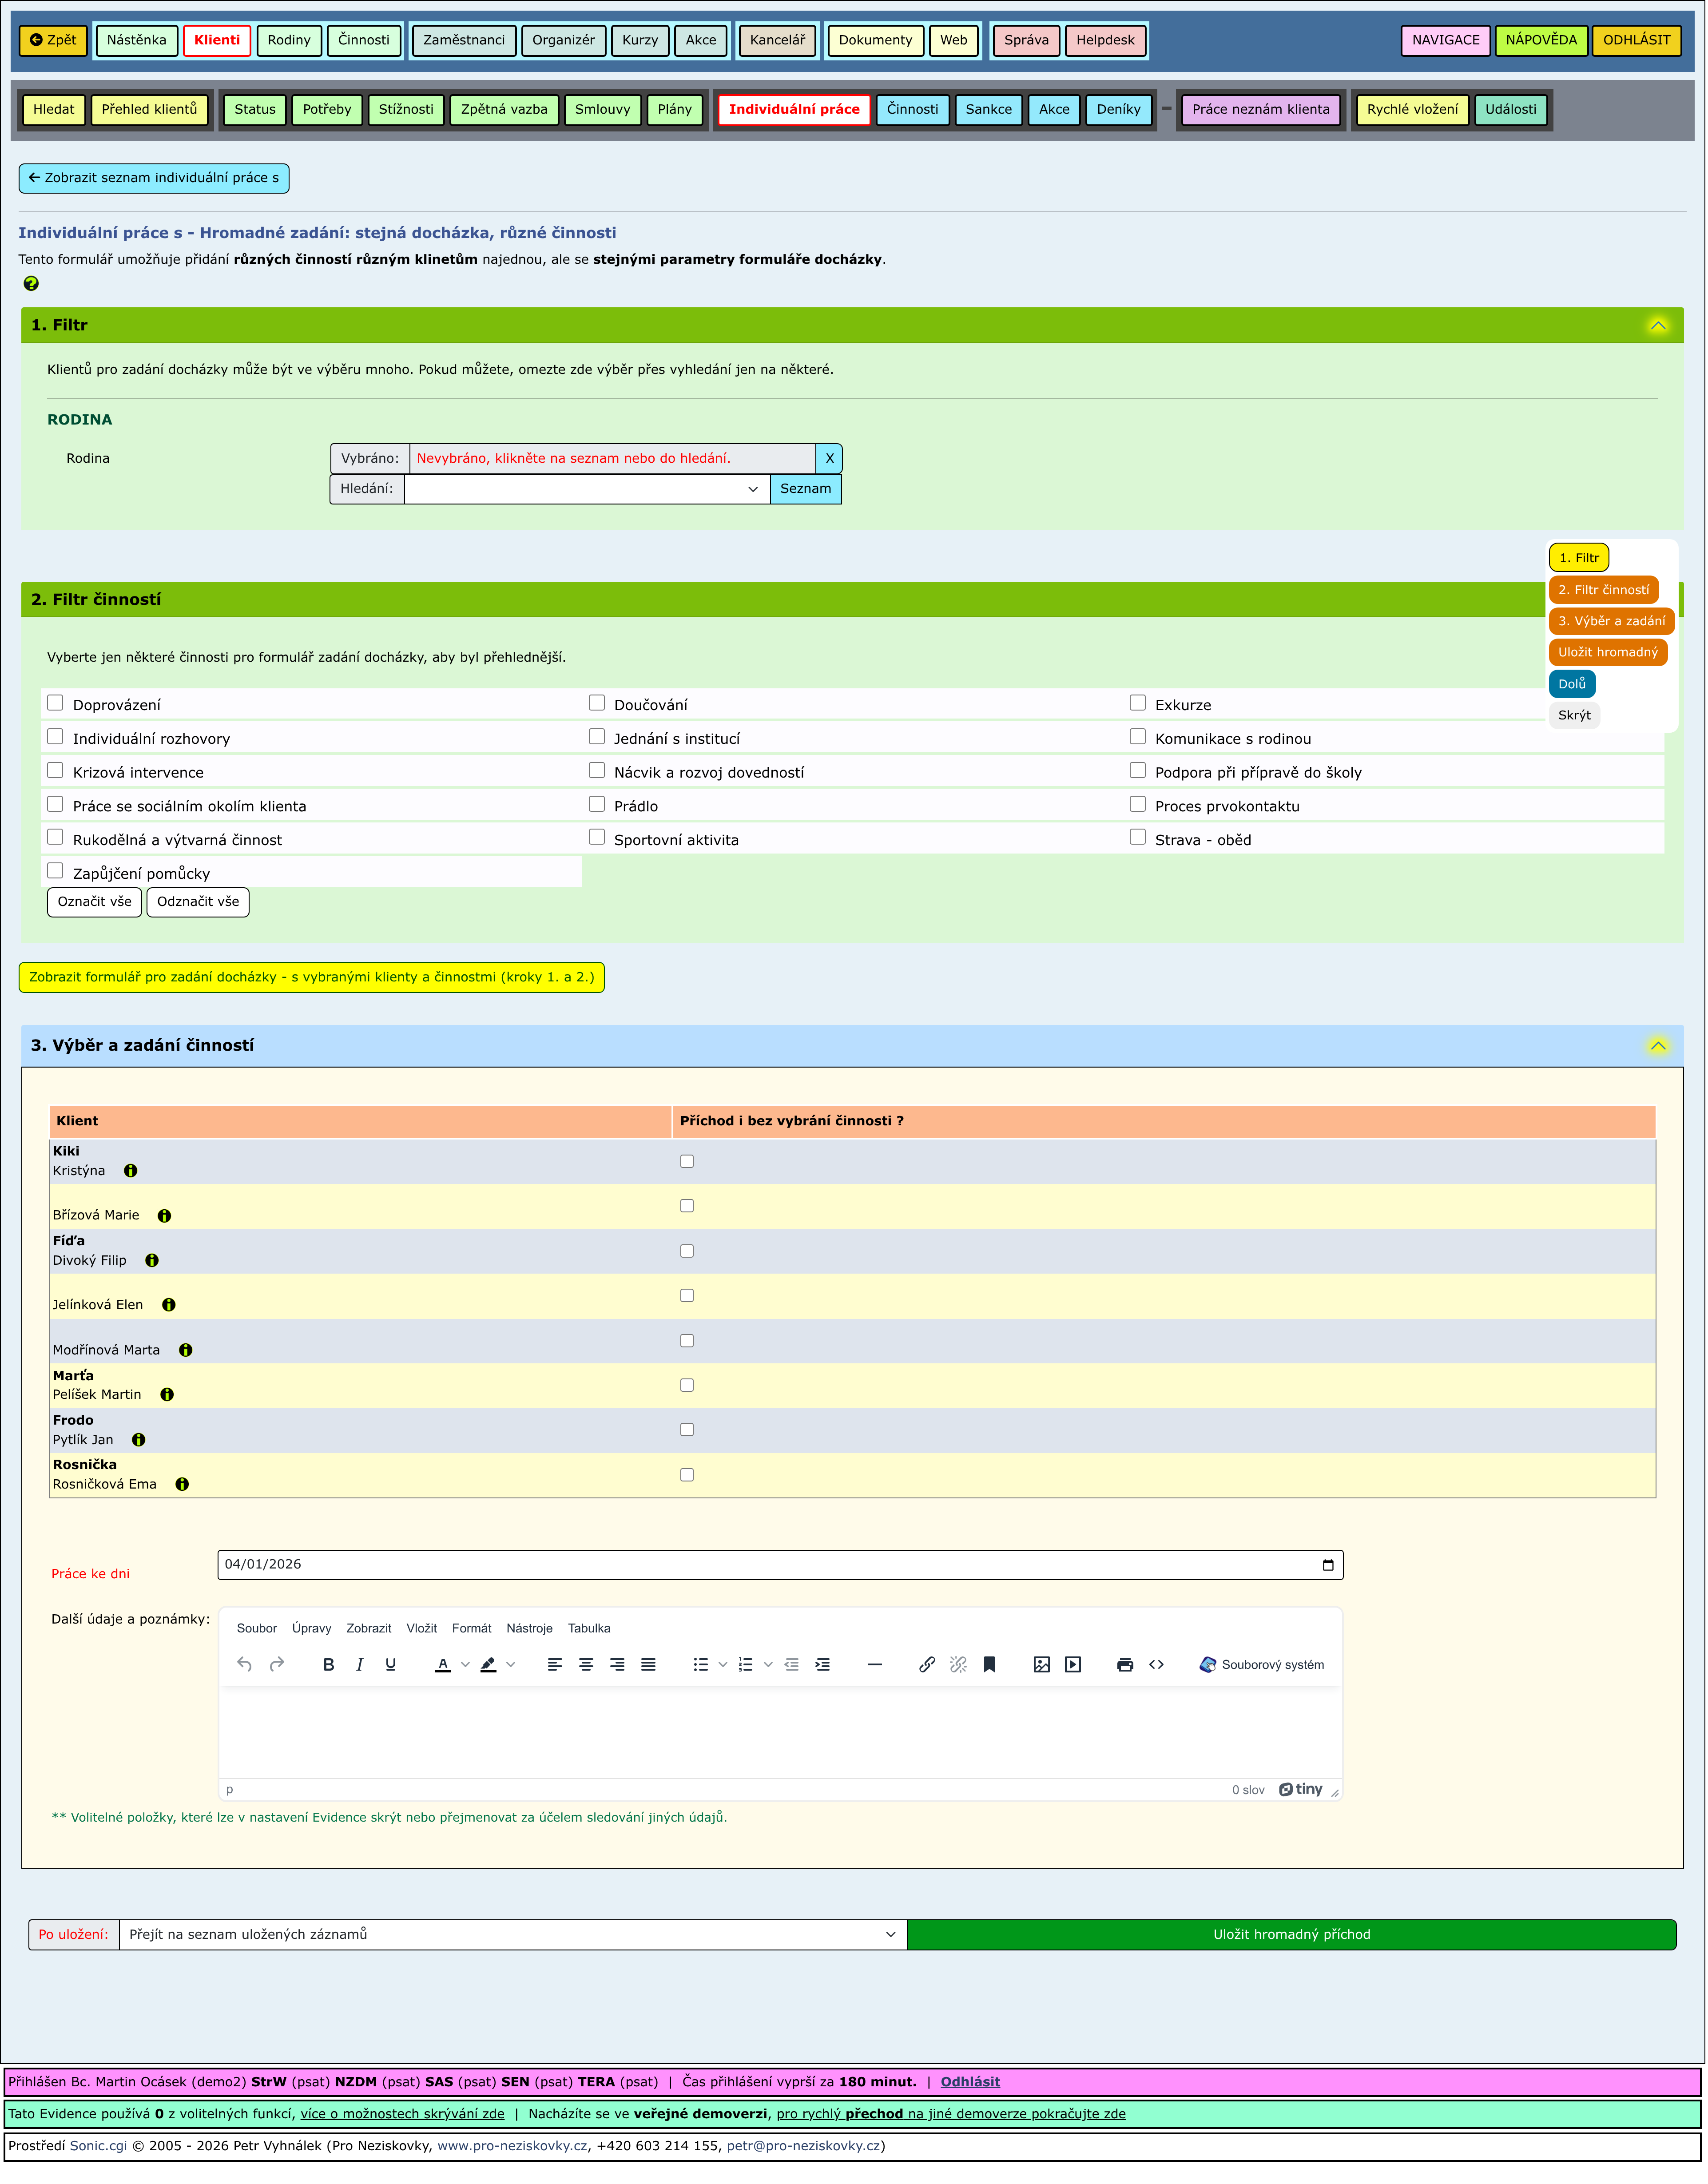This screenshot has width=1708, height=2184.
Task: Apply the highlight background color button
Action: click(488, 1665)
